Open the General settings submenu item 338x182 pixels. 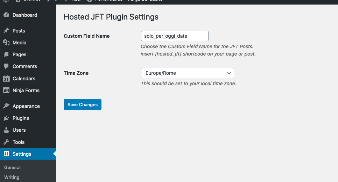[13, 167]
